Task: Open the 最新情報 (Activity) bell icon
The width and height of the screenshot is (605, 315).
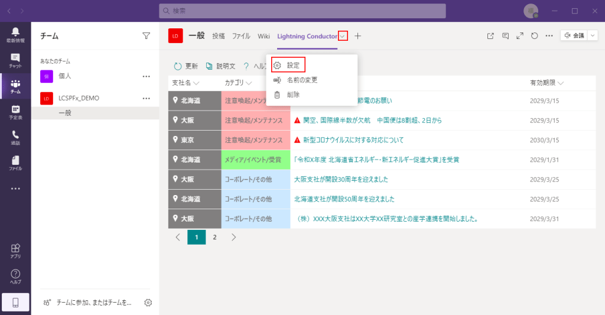Action: [x=15, y=34]
